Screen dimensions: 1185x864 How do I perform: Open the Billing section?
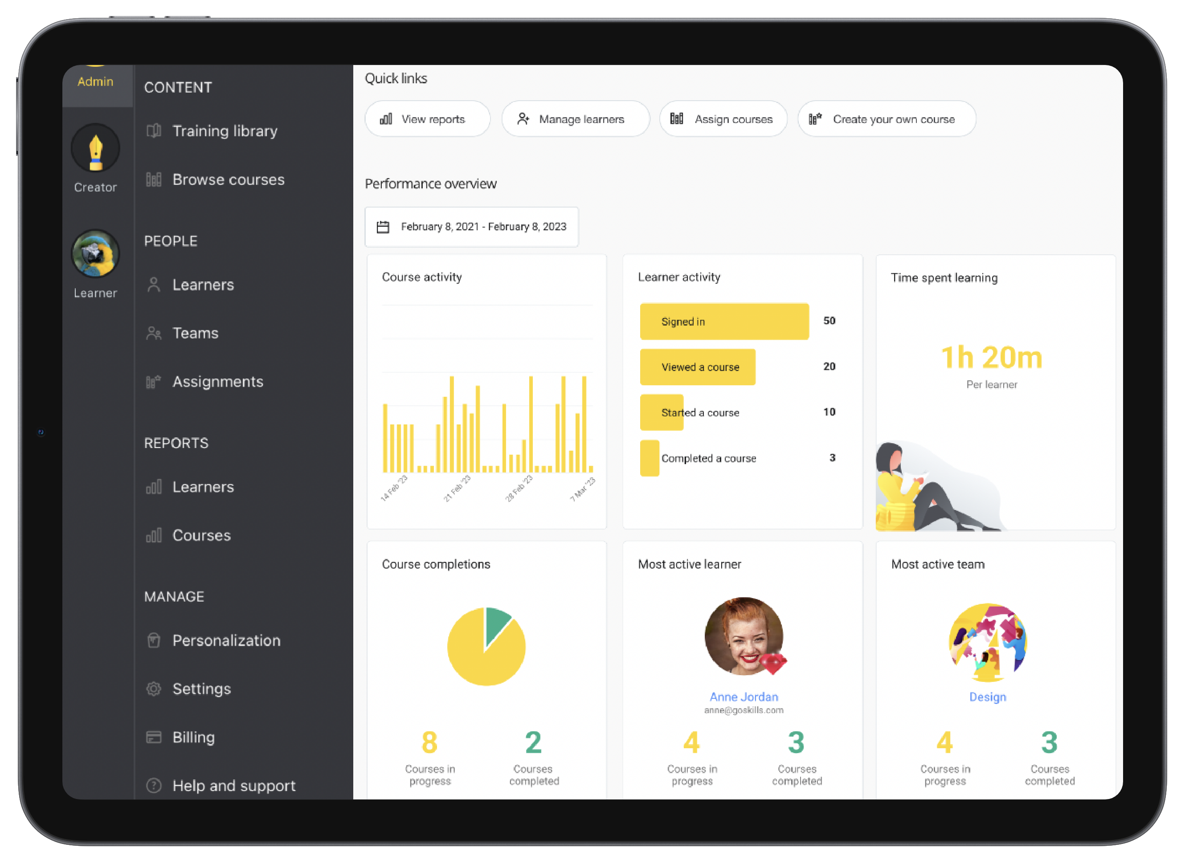pos(194,737)
